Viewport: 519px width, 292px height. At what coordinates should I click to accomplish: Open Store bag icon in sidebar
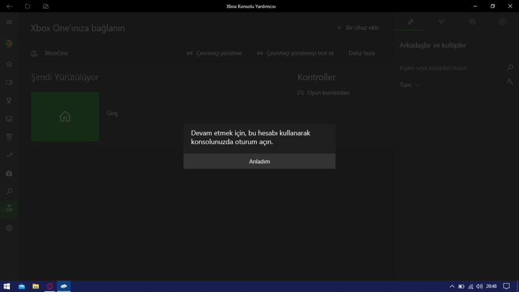pyautogui.click(x=9, y=173)
